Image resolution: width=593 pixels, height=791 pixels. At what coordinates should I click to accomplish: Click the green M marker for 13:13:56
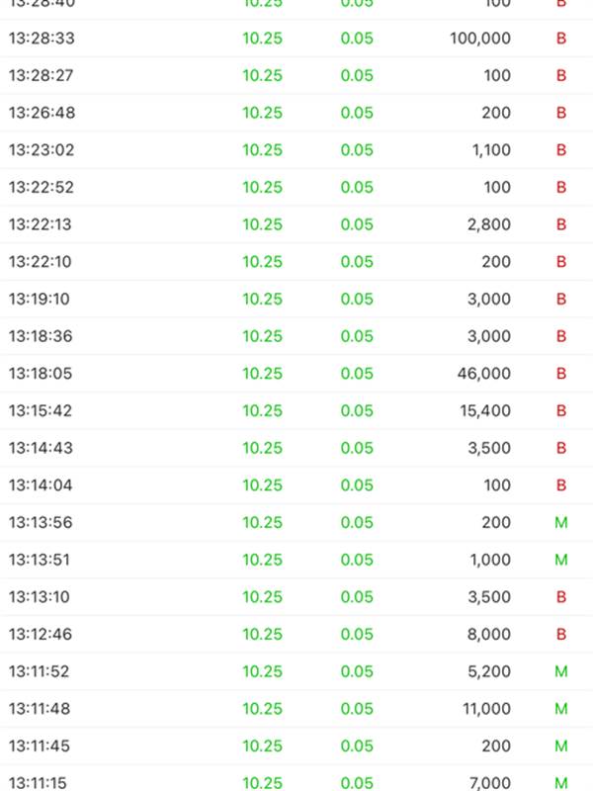[561, 522]
